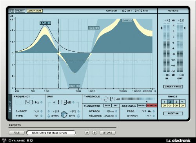196x143 pixels.
Task: Click the t.c. electronic logo
Action: click(178, 140)
